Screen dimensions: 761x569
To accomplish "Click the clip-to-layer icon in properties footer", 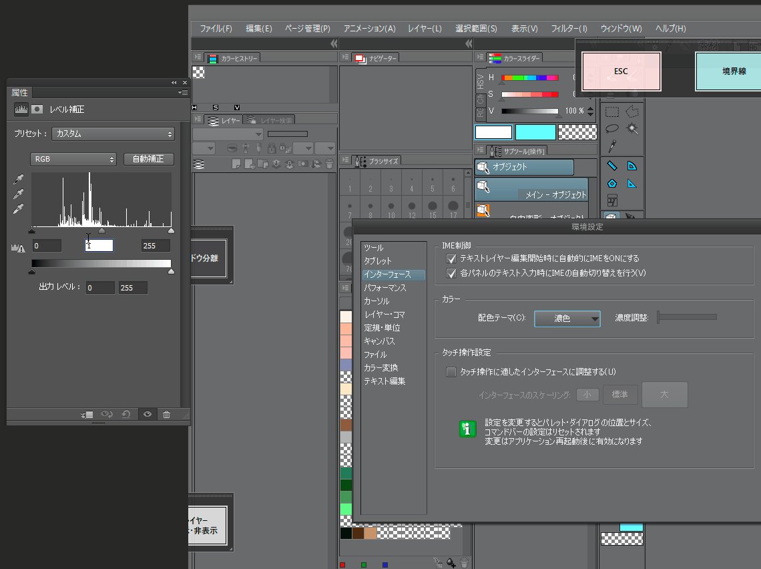I will pos(87,415).
